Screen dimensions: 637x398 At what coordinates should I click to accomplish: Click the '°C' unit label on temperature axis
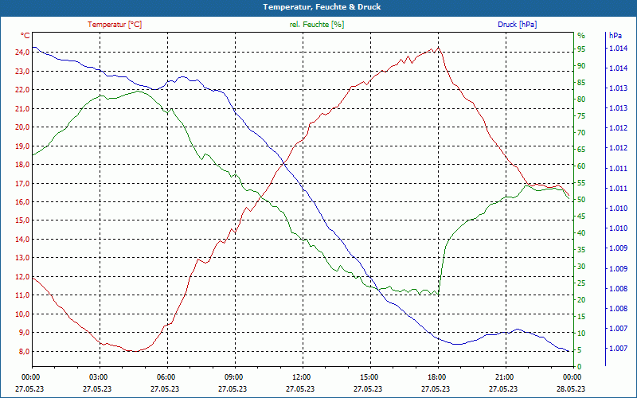[25, 36]
